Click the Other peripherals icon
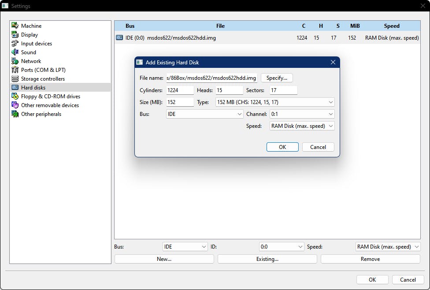The image size is (430, 290). click(x=15, y=114)
